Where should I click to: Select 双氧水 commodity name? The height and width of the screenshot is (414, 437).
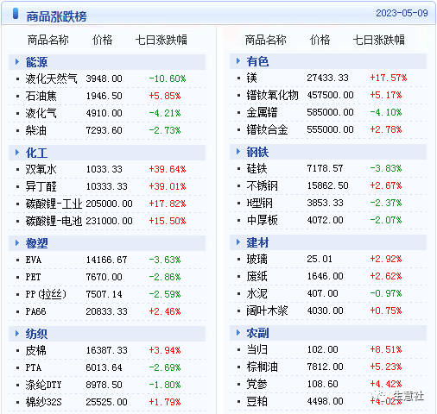tap(41, 169)
